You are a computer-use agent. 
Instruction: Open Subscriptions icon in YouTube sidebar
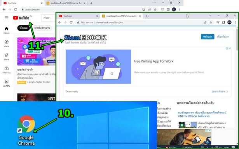click(x=7, y=68)
